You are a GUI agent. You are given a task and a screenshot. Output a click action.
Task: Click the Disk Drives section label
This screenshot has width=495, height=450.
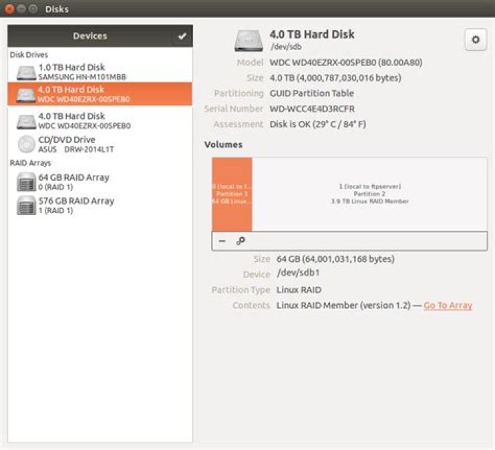29,54
